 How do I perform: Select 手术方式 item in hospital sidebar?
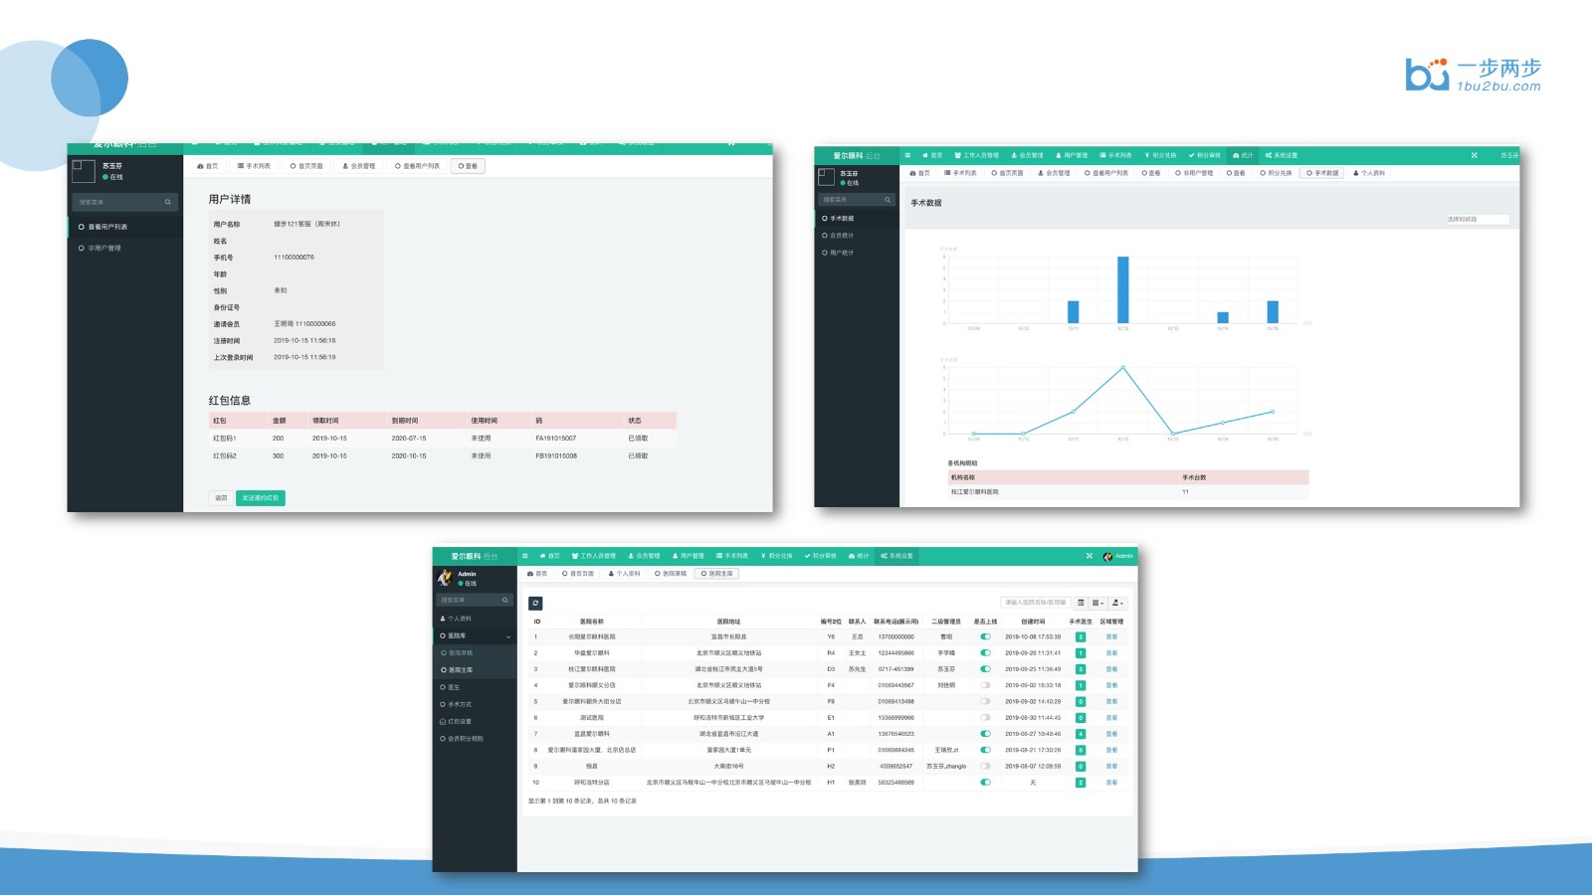475,704
